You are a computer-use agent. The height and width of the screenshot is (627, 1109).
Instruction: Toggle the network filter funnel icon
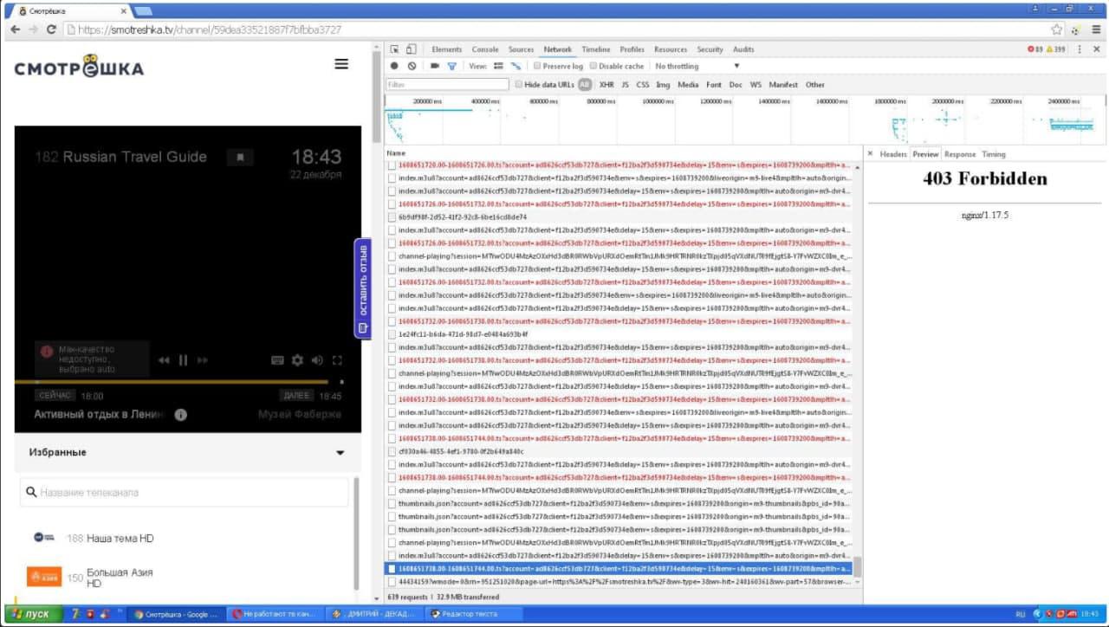click(451, 66)
